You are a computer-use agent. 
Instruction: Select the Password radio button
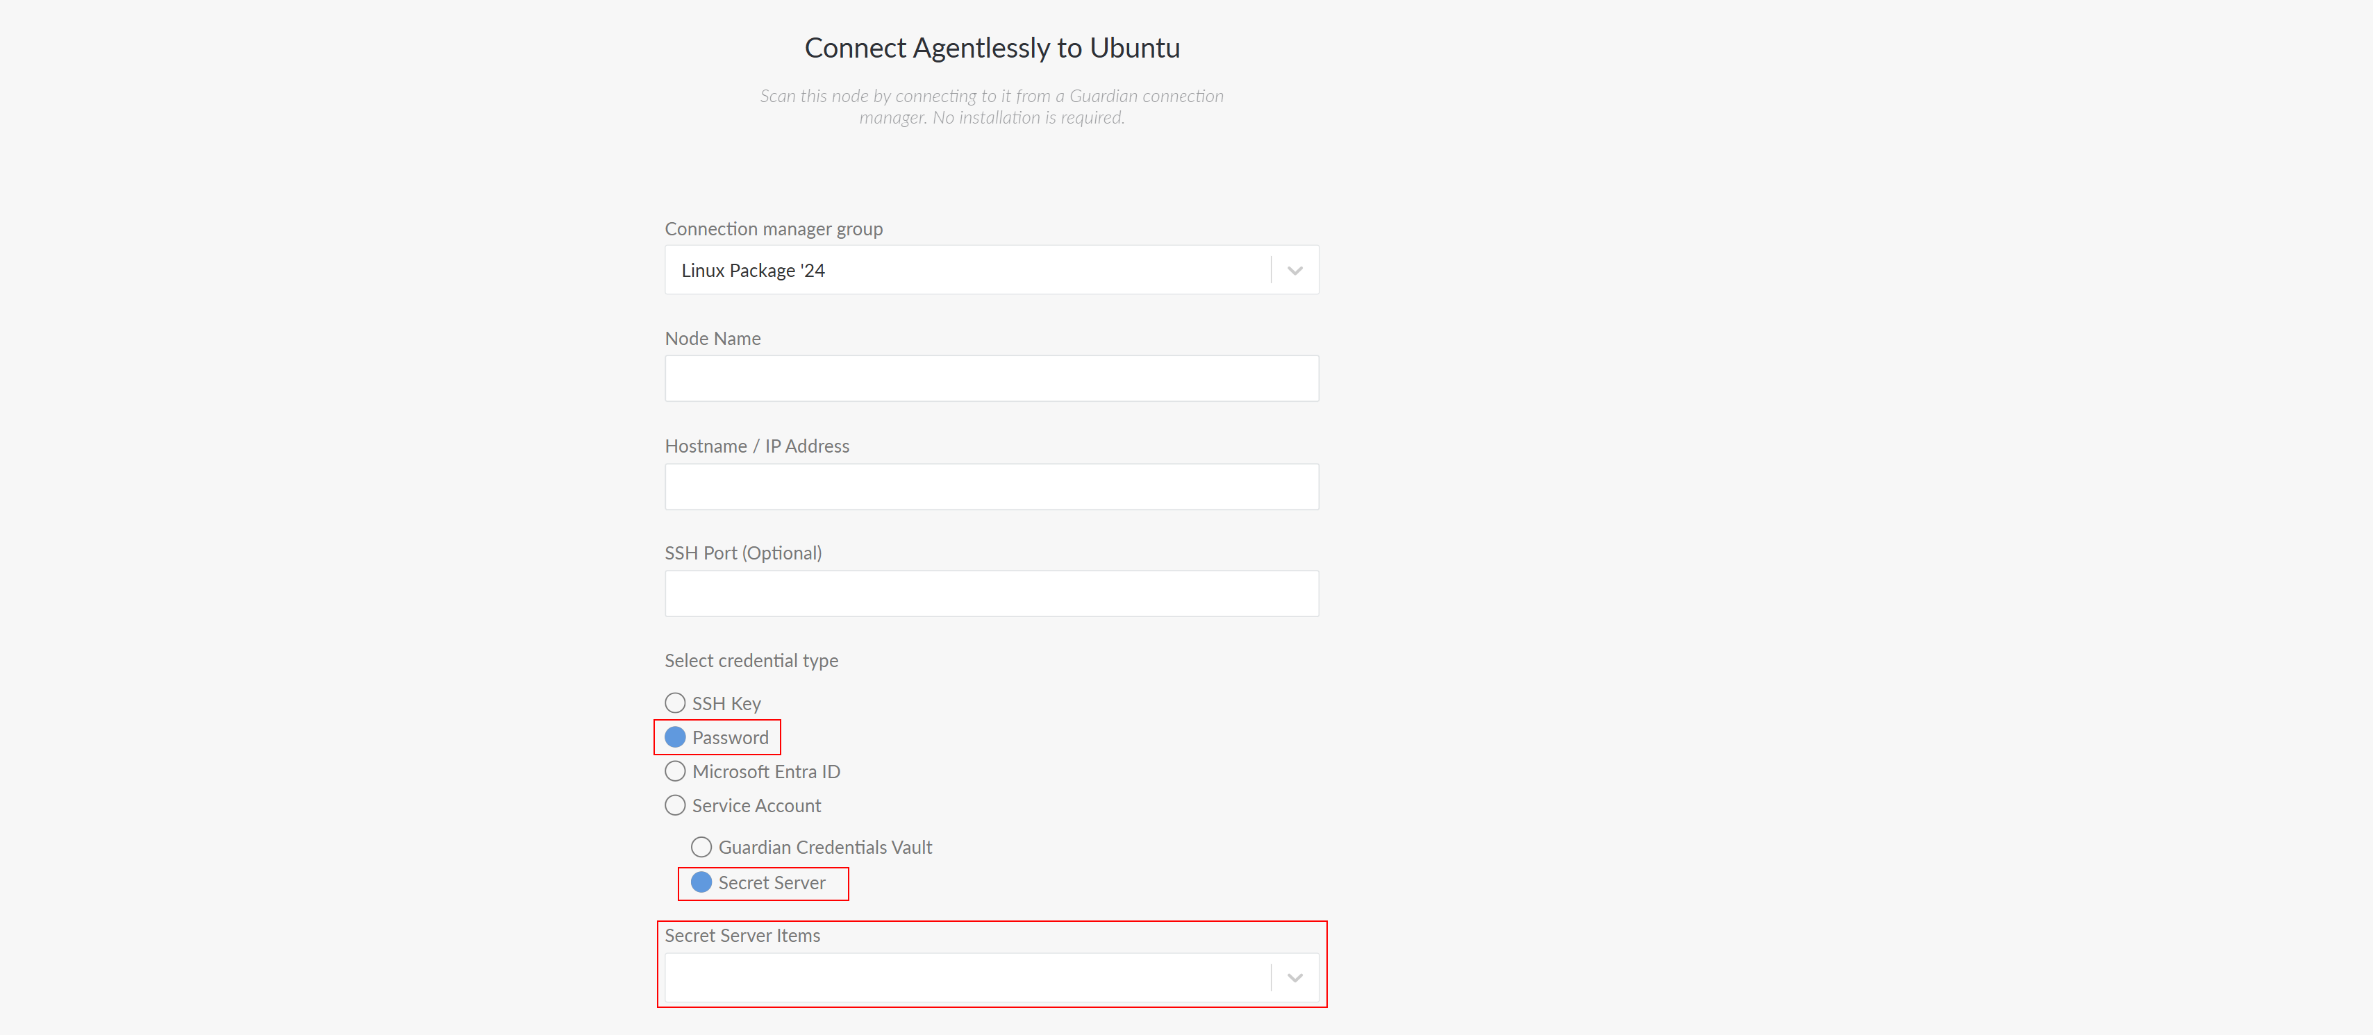pos(675,738)
